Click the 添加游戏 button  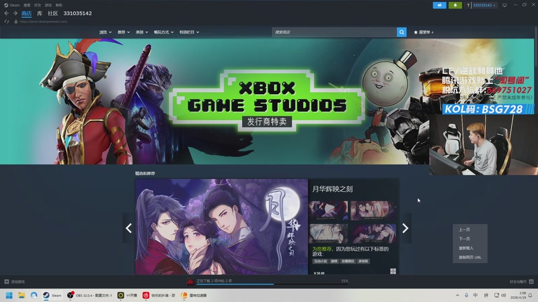(15, 281)
